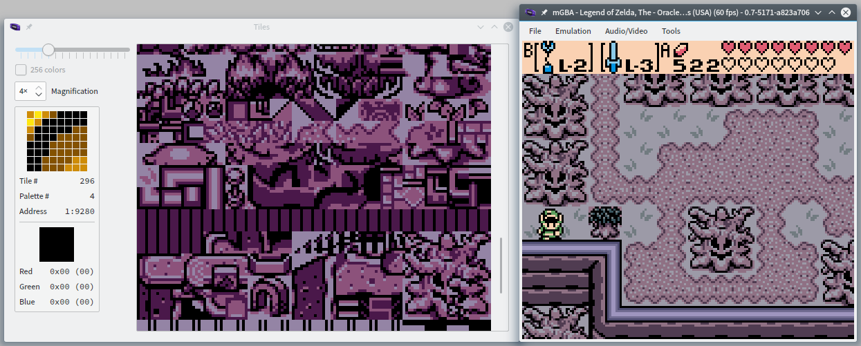Enable the 256 colors checkbox
861x346 pixels.
coord(21,70)
